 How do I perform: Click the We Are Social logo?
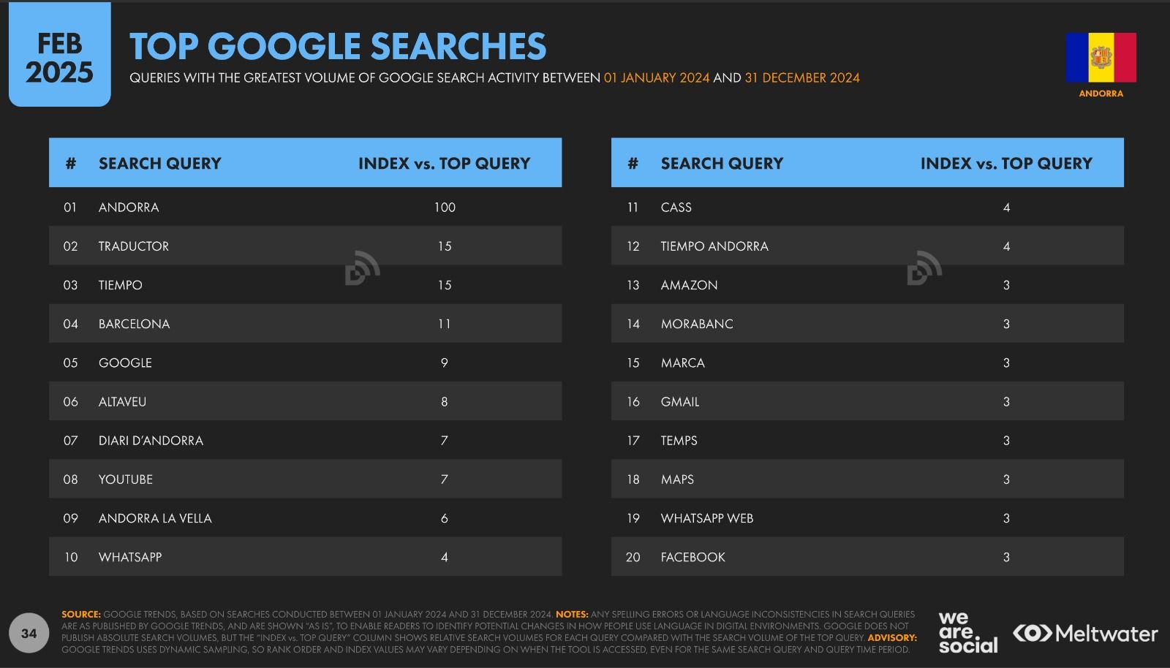point(967,633)
